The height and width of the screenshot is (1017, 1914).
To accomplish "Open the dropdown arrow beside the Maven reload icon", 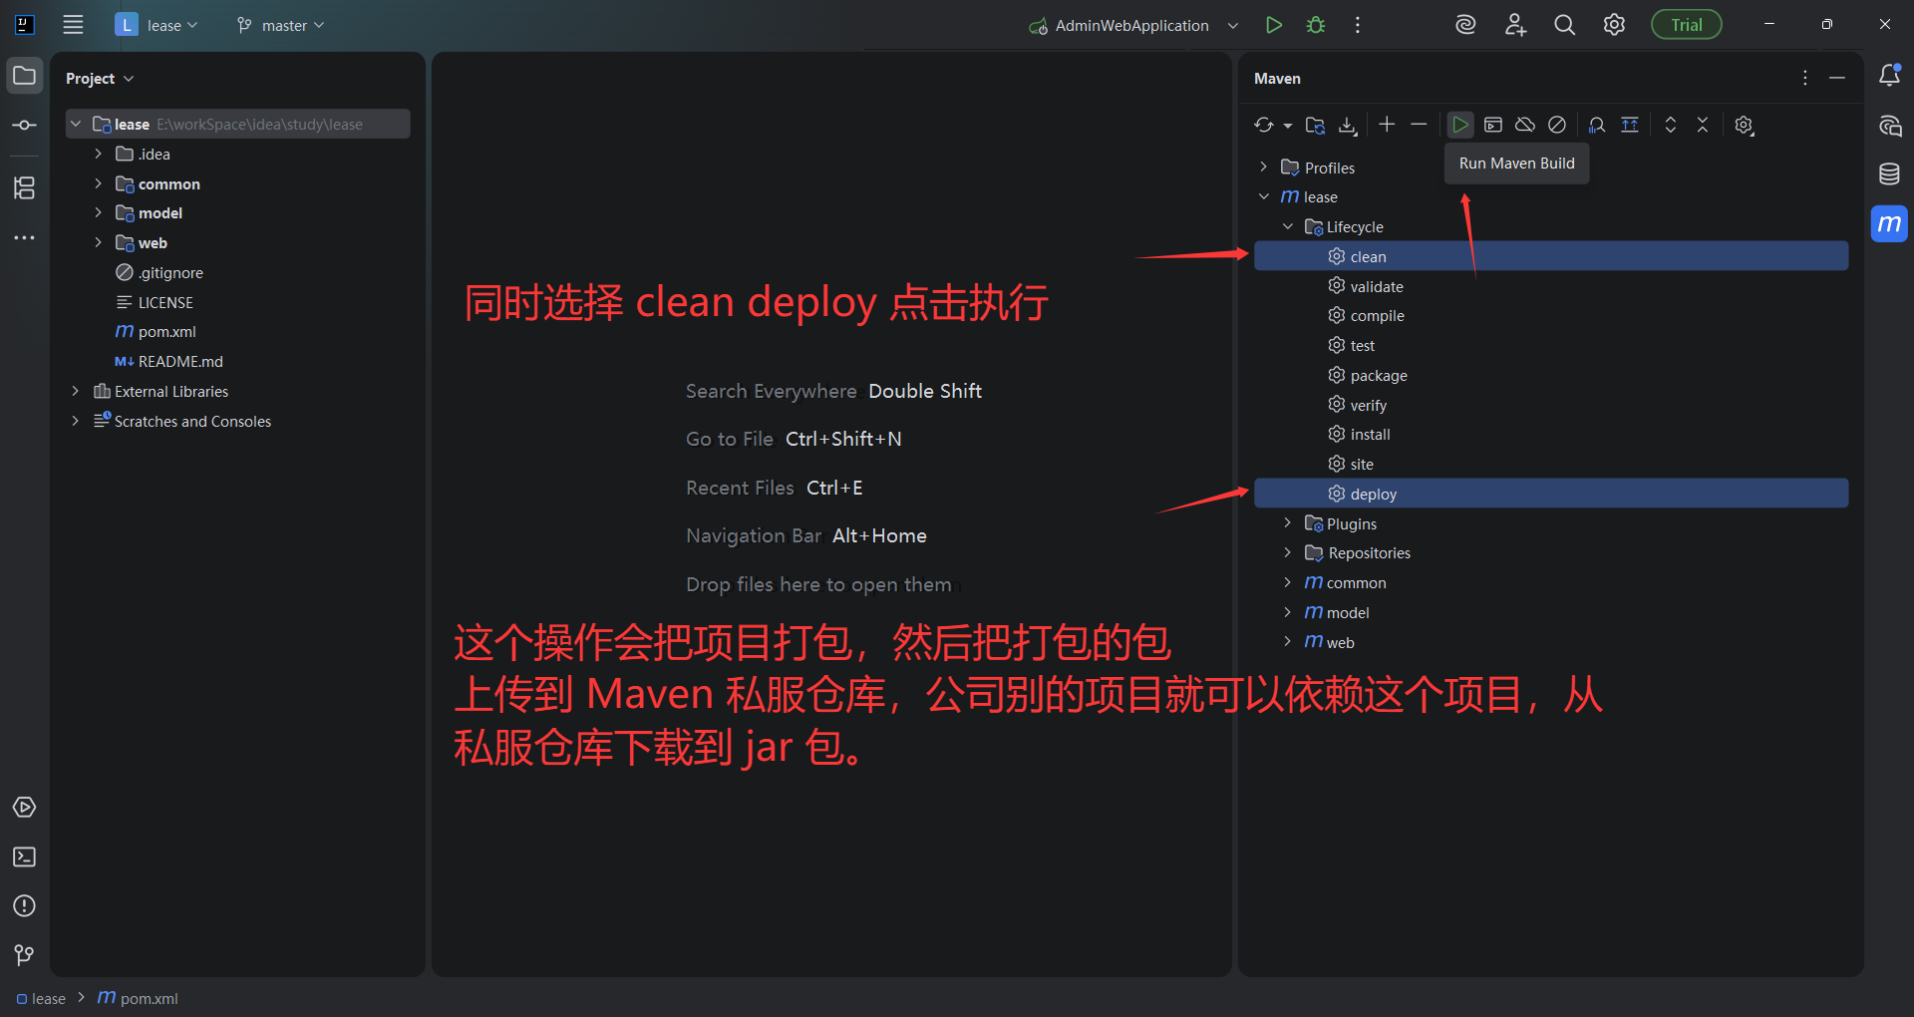I will [x=1288, y=126].
